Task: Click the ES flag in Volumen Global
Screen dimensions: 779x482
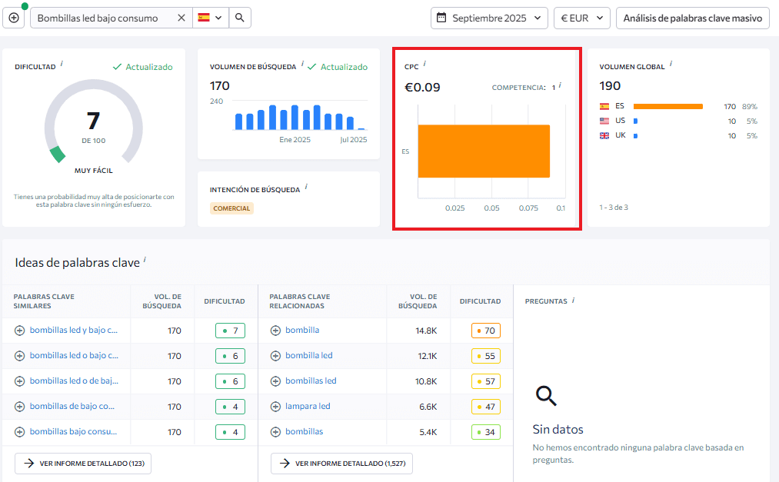Action: (604, 106)
